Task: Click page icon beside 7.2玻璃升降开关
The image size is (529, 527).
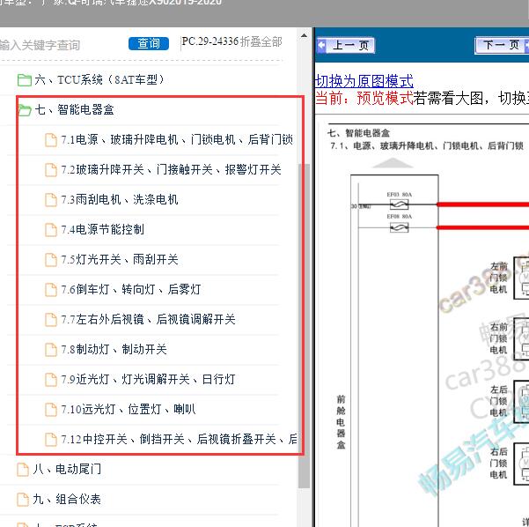Action: tap(51, 170)
